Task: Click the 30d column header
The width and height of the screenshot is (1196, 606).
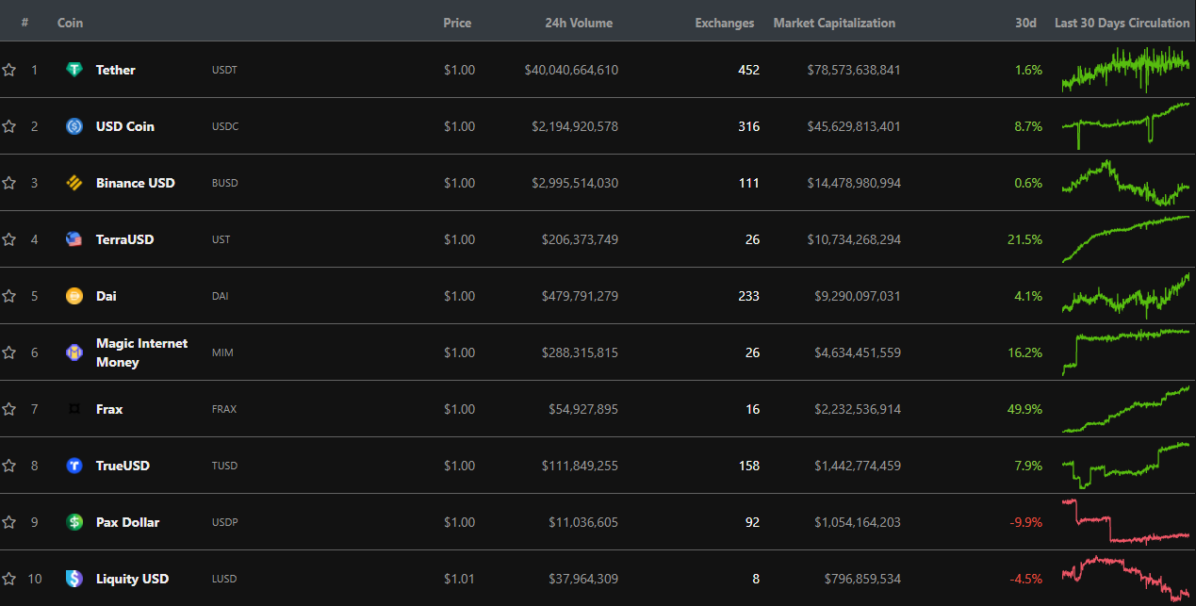Action: [1025, 23]
